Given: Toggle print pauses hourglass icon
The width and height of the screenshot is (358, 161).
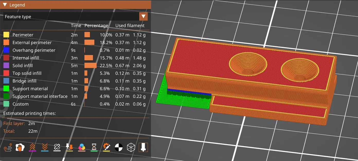Looking at the screenshot, I should (94, 147).
